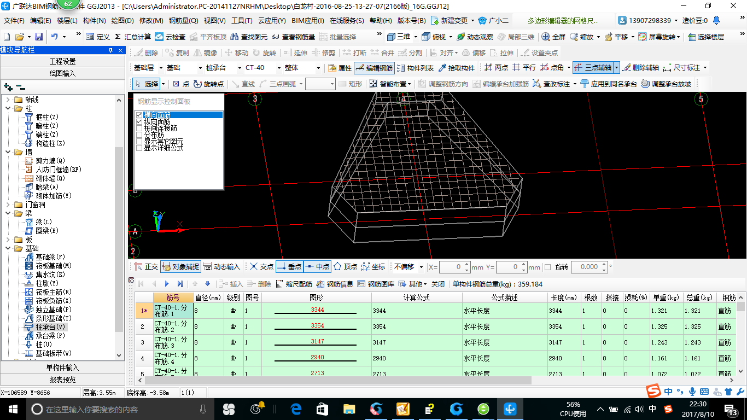Toggle the 正交 ortho mode
Viewport: 747px width, 420px height.
tap(146, 267)
